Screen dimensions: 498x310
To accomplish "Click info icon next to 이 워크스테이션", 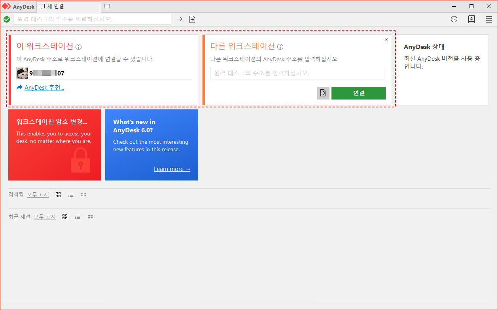I will 78,47.
